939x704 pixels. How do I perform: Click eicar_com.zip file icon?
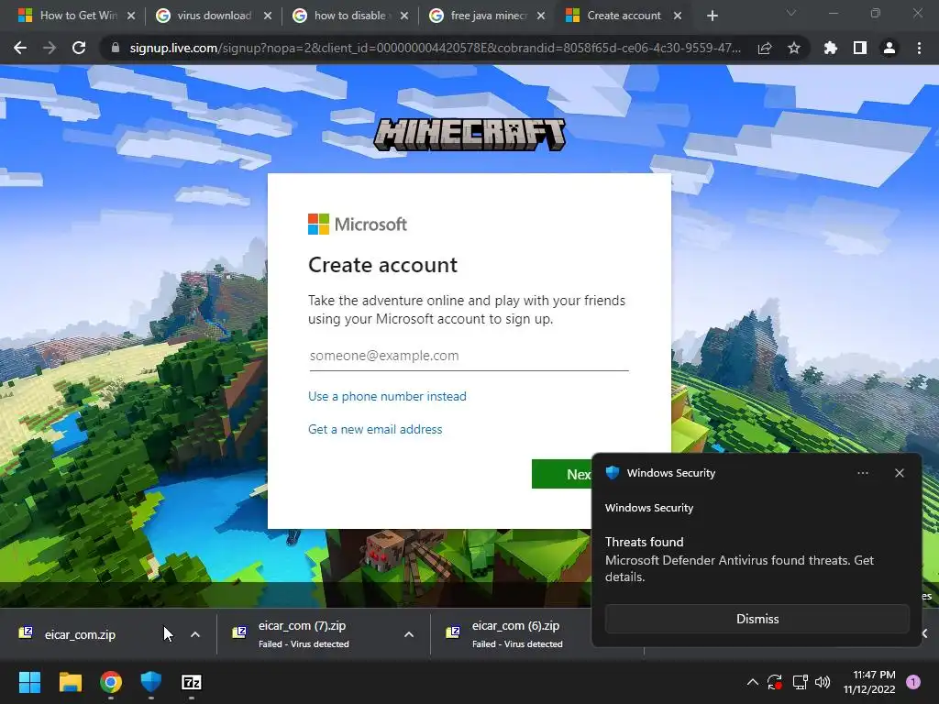26,632
